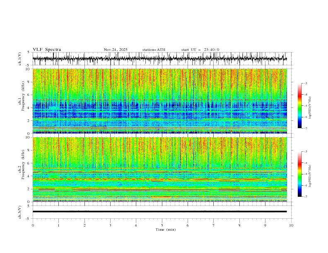Click the ch.2 frequency spectrogram panel
This screenshot has height=253, width=328.
click(159, 169)
